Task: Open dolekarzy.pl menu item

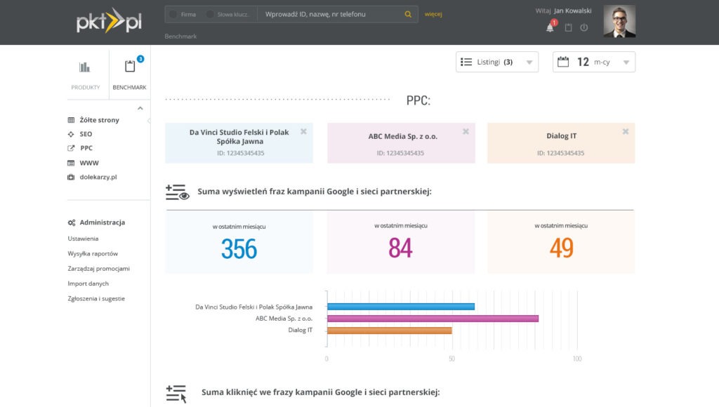Action: coord(98,177)
